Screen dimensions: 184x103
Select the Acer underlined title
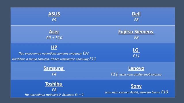coord(54,32)
